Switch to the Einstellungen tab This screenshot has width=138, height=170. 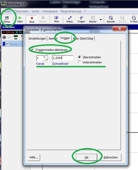pos(37,38)
